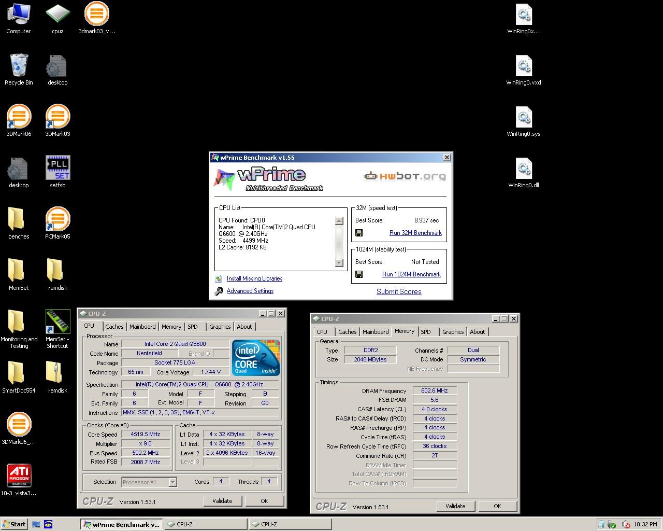Click CPU List scrollbar up arrow

(x=339, y=221)
